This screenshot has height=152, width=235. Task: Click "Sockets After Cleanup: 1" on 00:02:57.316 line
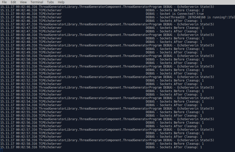tap(181, 137)
